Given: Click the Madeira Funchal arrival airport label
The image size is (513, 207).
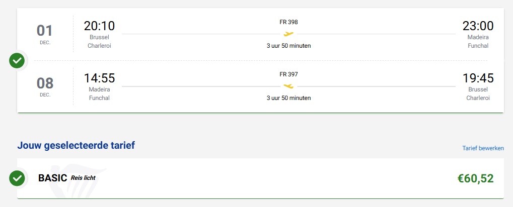Looking at the screenshot, I should point(478,41).
